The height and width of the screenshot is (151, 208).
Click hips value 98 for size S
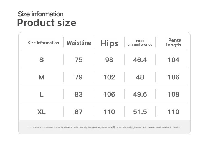(109, 60)
